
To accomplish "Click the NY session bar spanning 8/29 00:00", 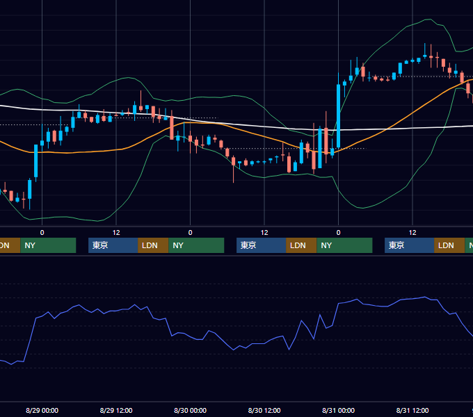I will pyautogui.click(x=48, y=245).
